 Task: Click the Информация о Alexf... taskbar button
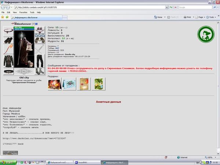pos(114,162)
